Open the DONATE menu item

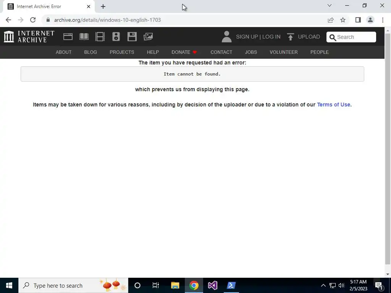184,52
